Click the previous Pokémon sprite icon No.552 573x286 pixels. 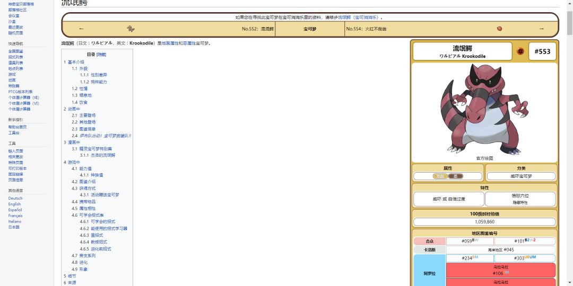coord(131,29)
